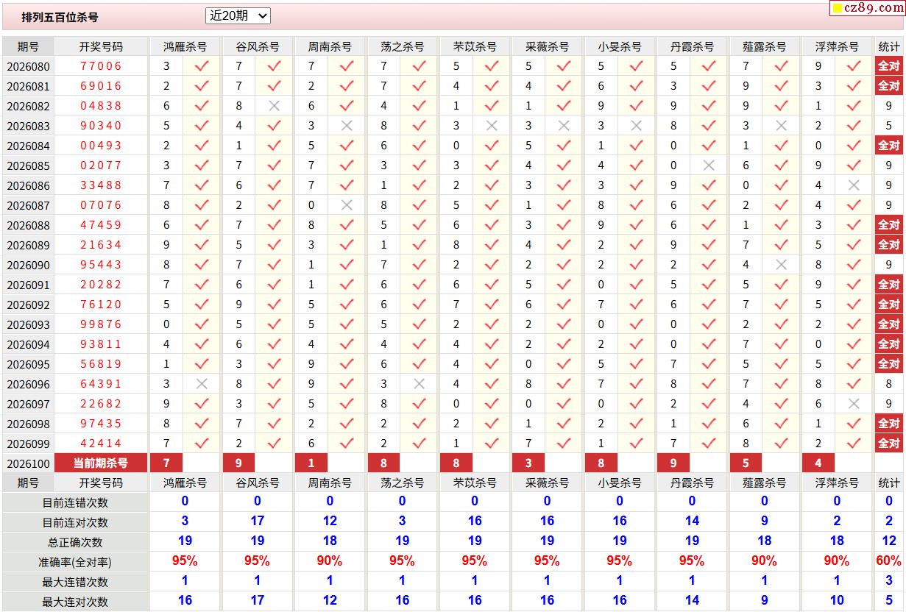Click yellow square beside the cz89.com logo
The height and width of the screenshot is (612, 906).
pos(837,9)
